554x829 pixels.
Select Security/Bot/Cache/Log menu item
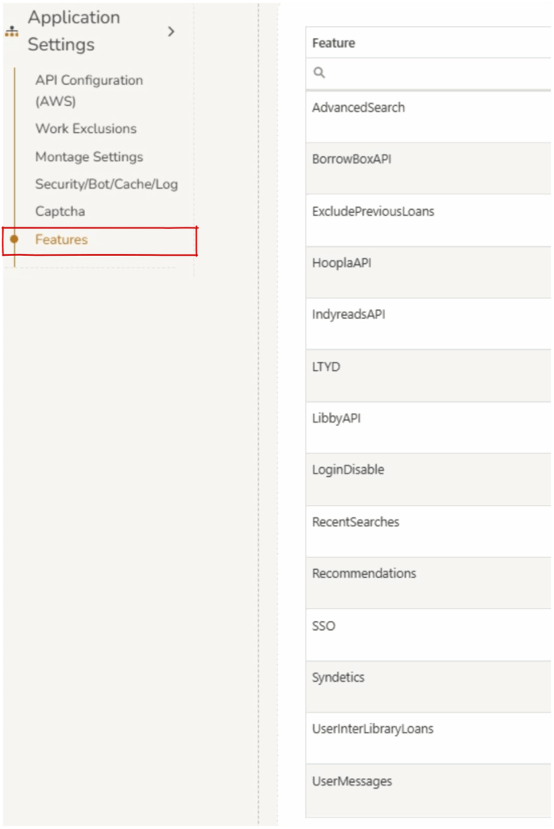click(x=106, y=185)
